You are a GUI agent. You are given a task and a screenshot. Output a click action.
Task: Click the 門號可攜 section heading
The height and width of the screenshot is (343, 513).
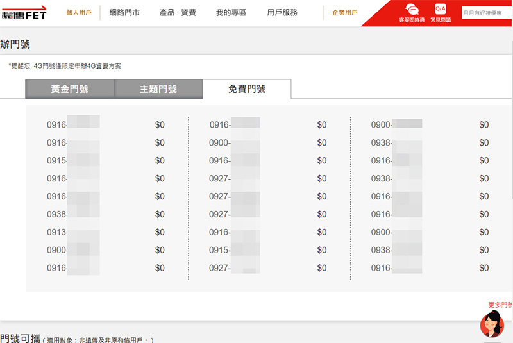coord(20,339)
